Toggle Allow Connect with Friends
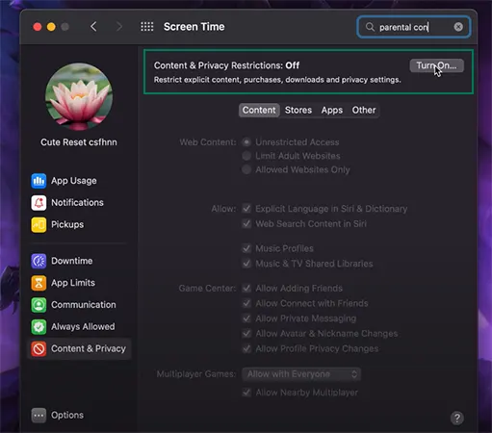492x433 pixels. click(x=246, y=303)
